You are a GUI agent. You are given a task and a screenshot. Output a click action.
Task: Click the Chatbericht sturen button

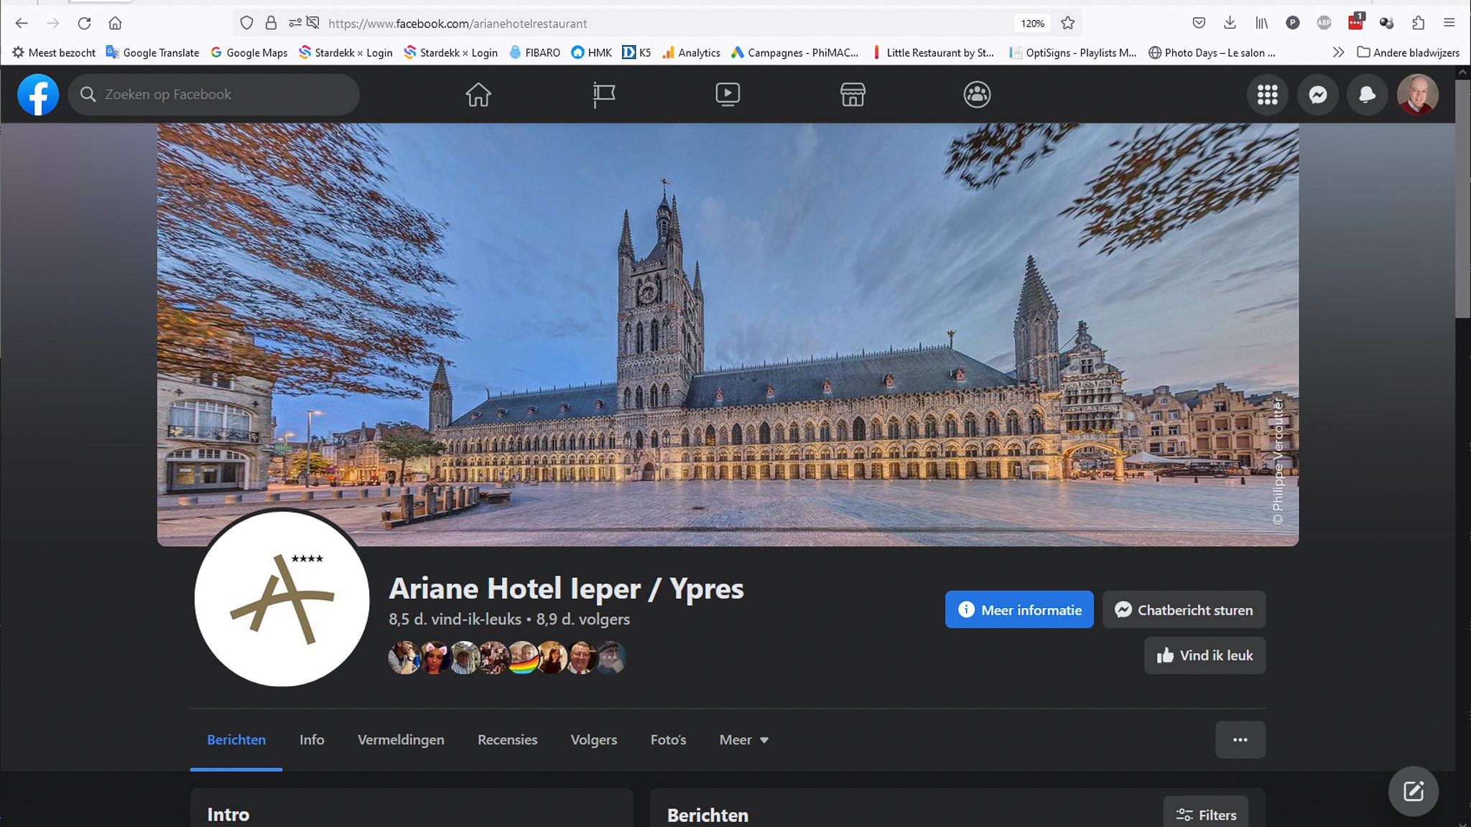tap(1184, 609)
